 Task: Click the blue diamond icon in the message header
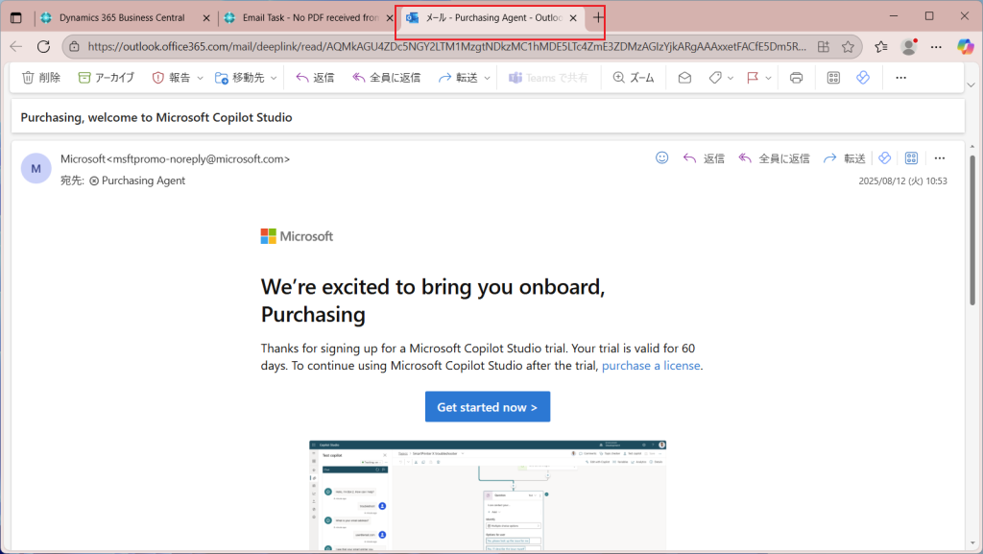click(x=884, y=157)
